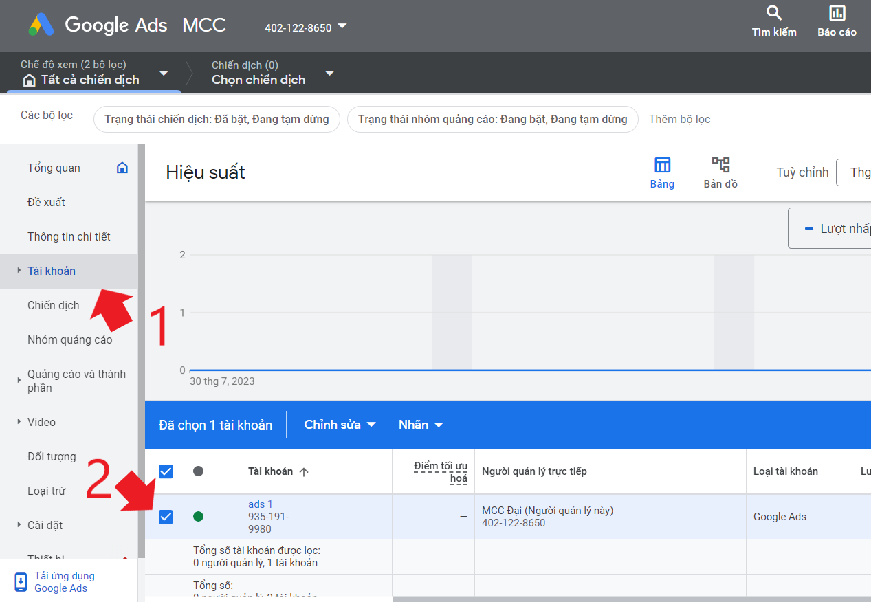
Task: Open the Nhãn label dropdown
Action: coord(421,425)
